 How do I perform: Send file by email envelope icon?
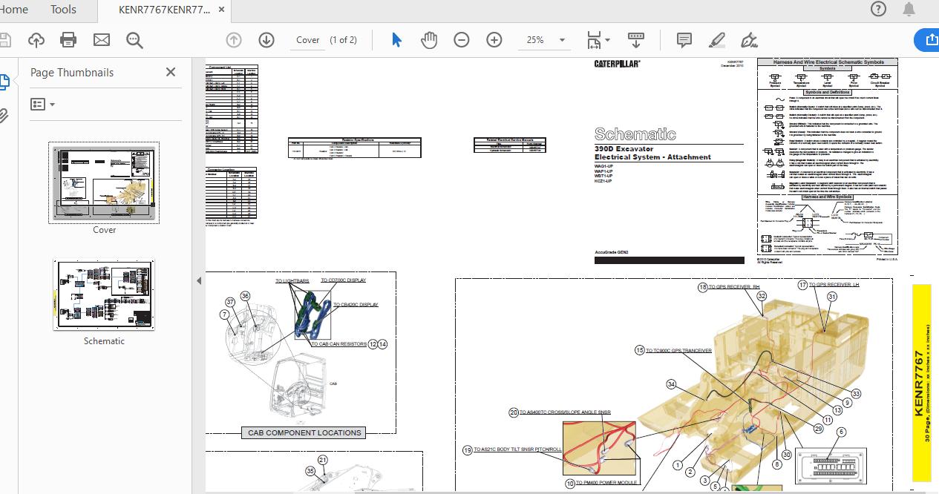click(101, 40)
